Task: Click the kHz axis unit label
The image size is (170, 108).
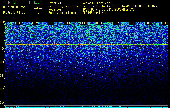Action: click(x=2, y=22)
